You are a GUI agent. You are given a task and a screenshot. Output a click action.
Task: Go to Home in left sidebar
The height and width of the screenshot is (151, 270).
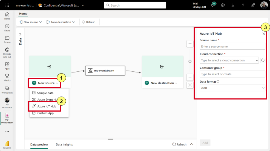7,16
